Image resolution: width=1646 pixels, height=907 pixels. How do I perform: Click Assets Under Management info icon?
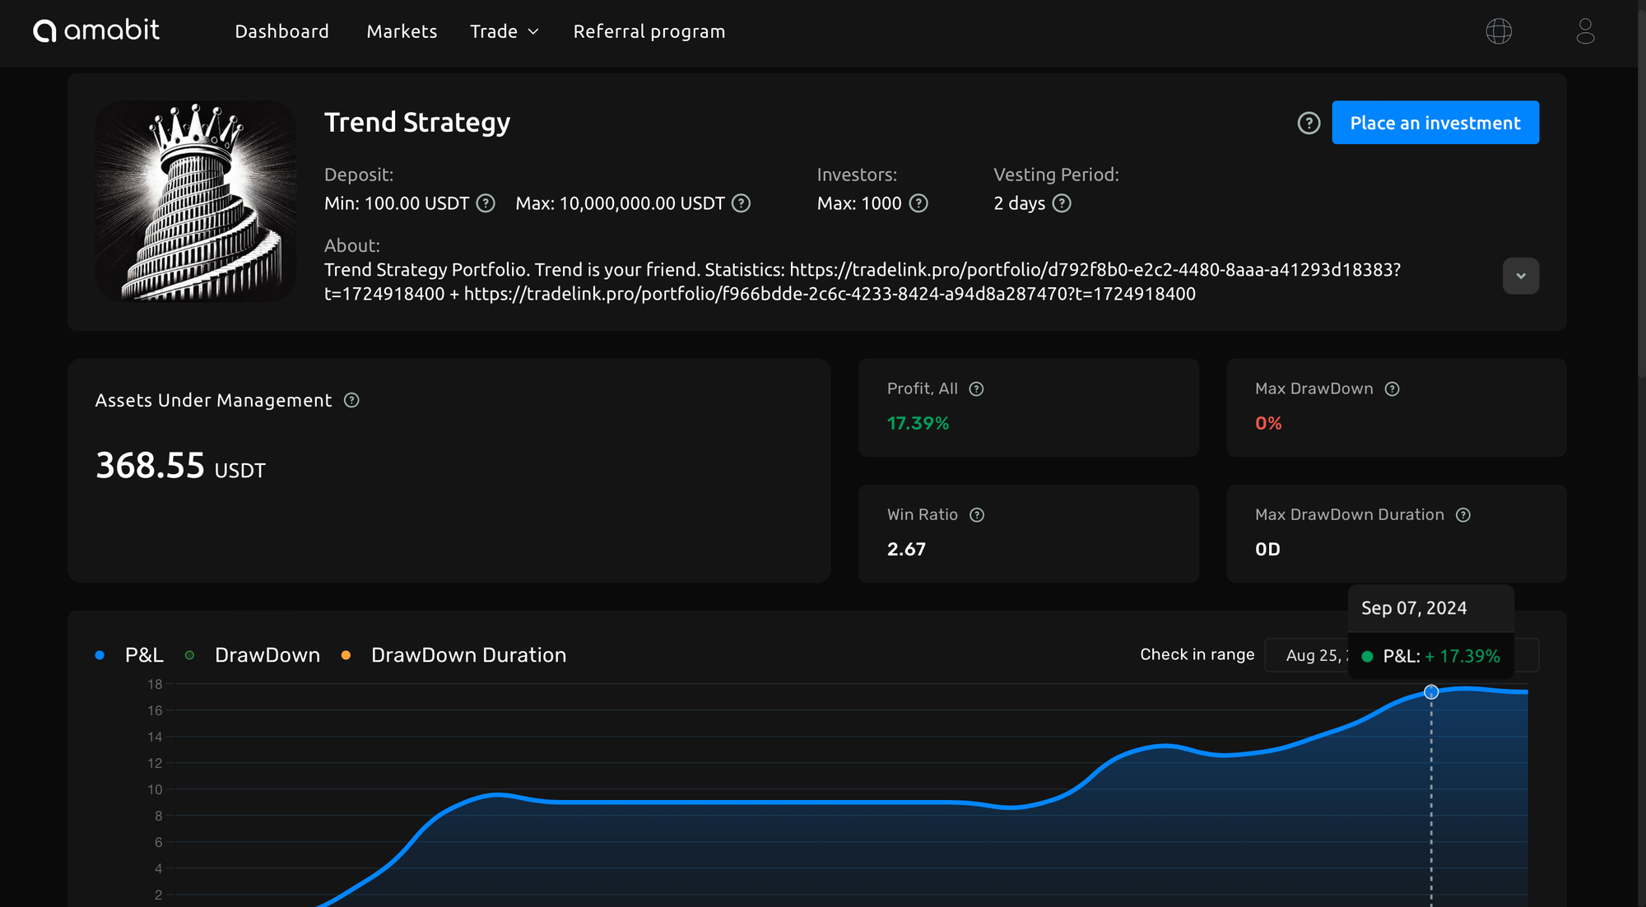351,400
